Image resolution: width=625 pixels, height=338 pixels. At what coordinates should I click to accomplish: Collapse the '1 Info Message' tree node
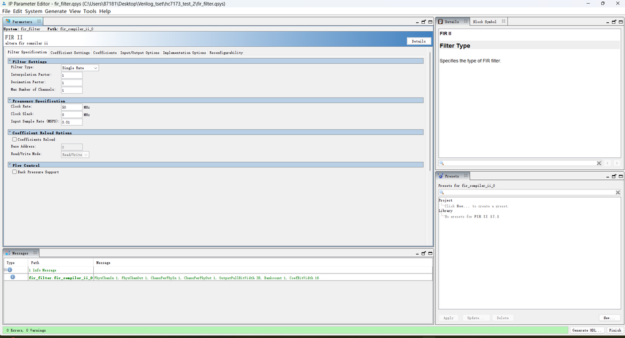6,270
